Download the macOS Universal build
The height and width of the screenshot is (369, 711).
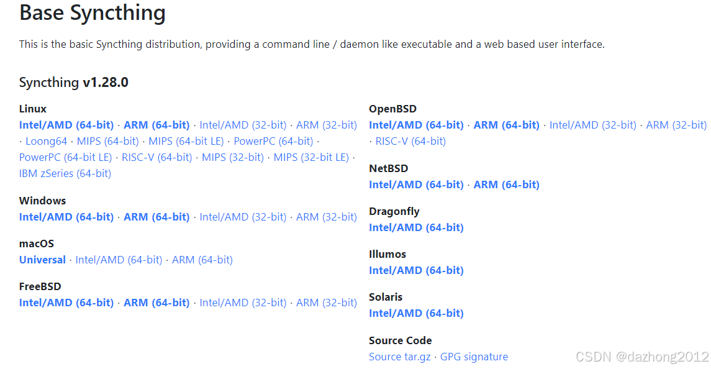pos(42,260)
